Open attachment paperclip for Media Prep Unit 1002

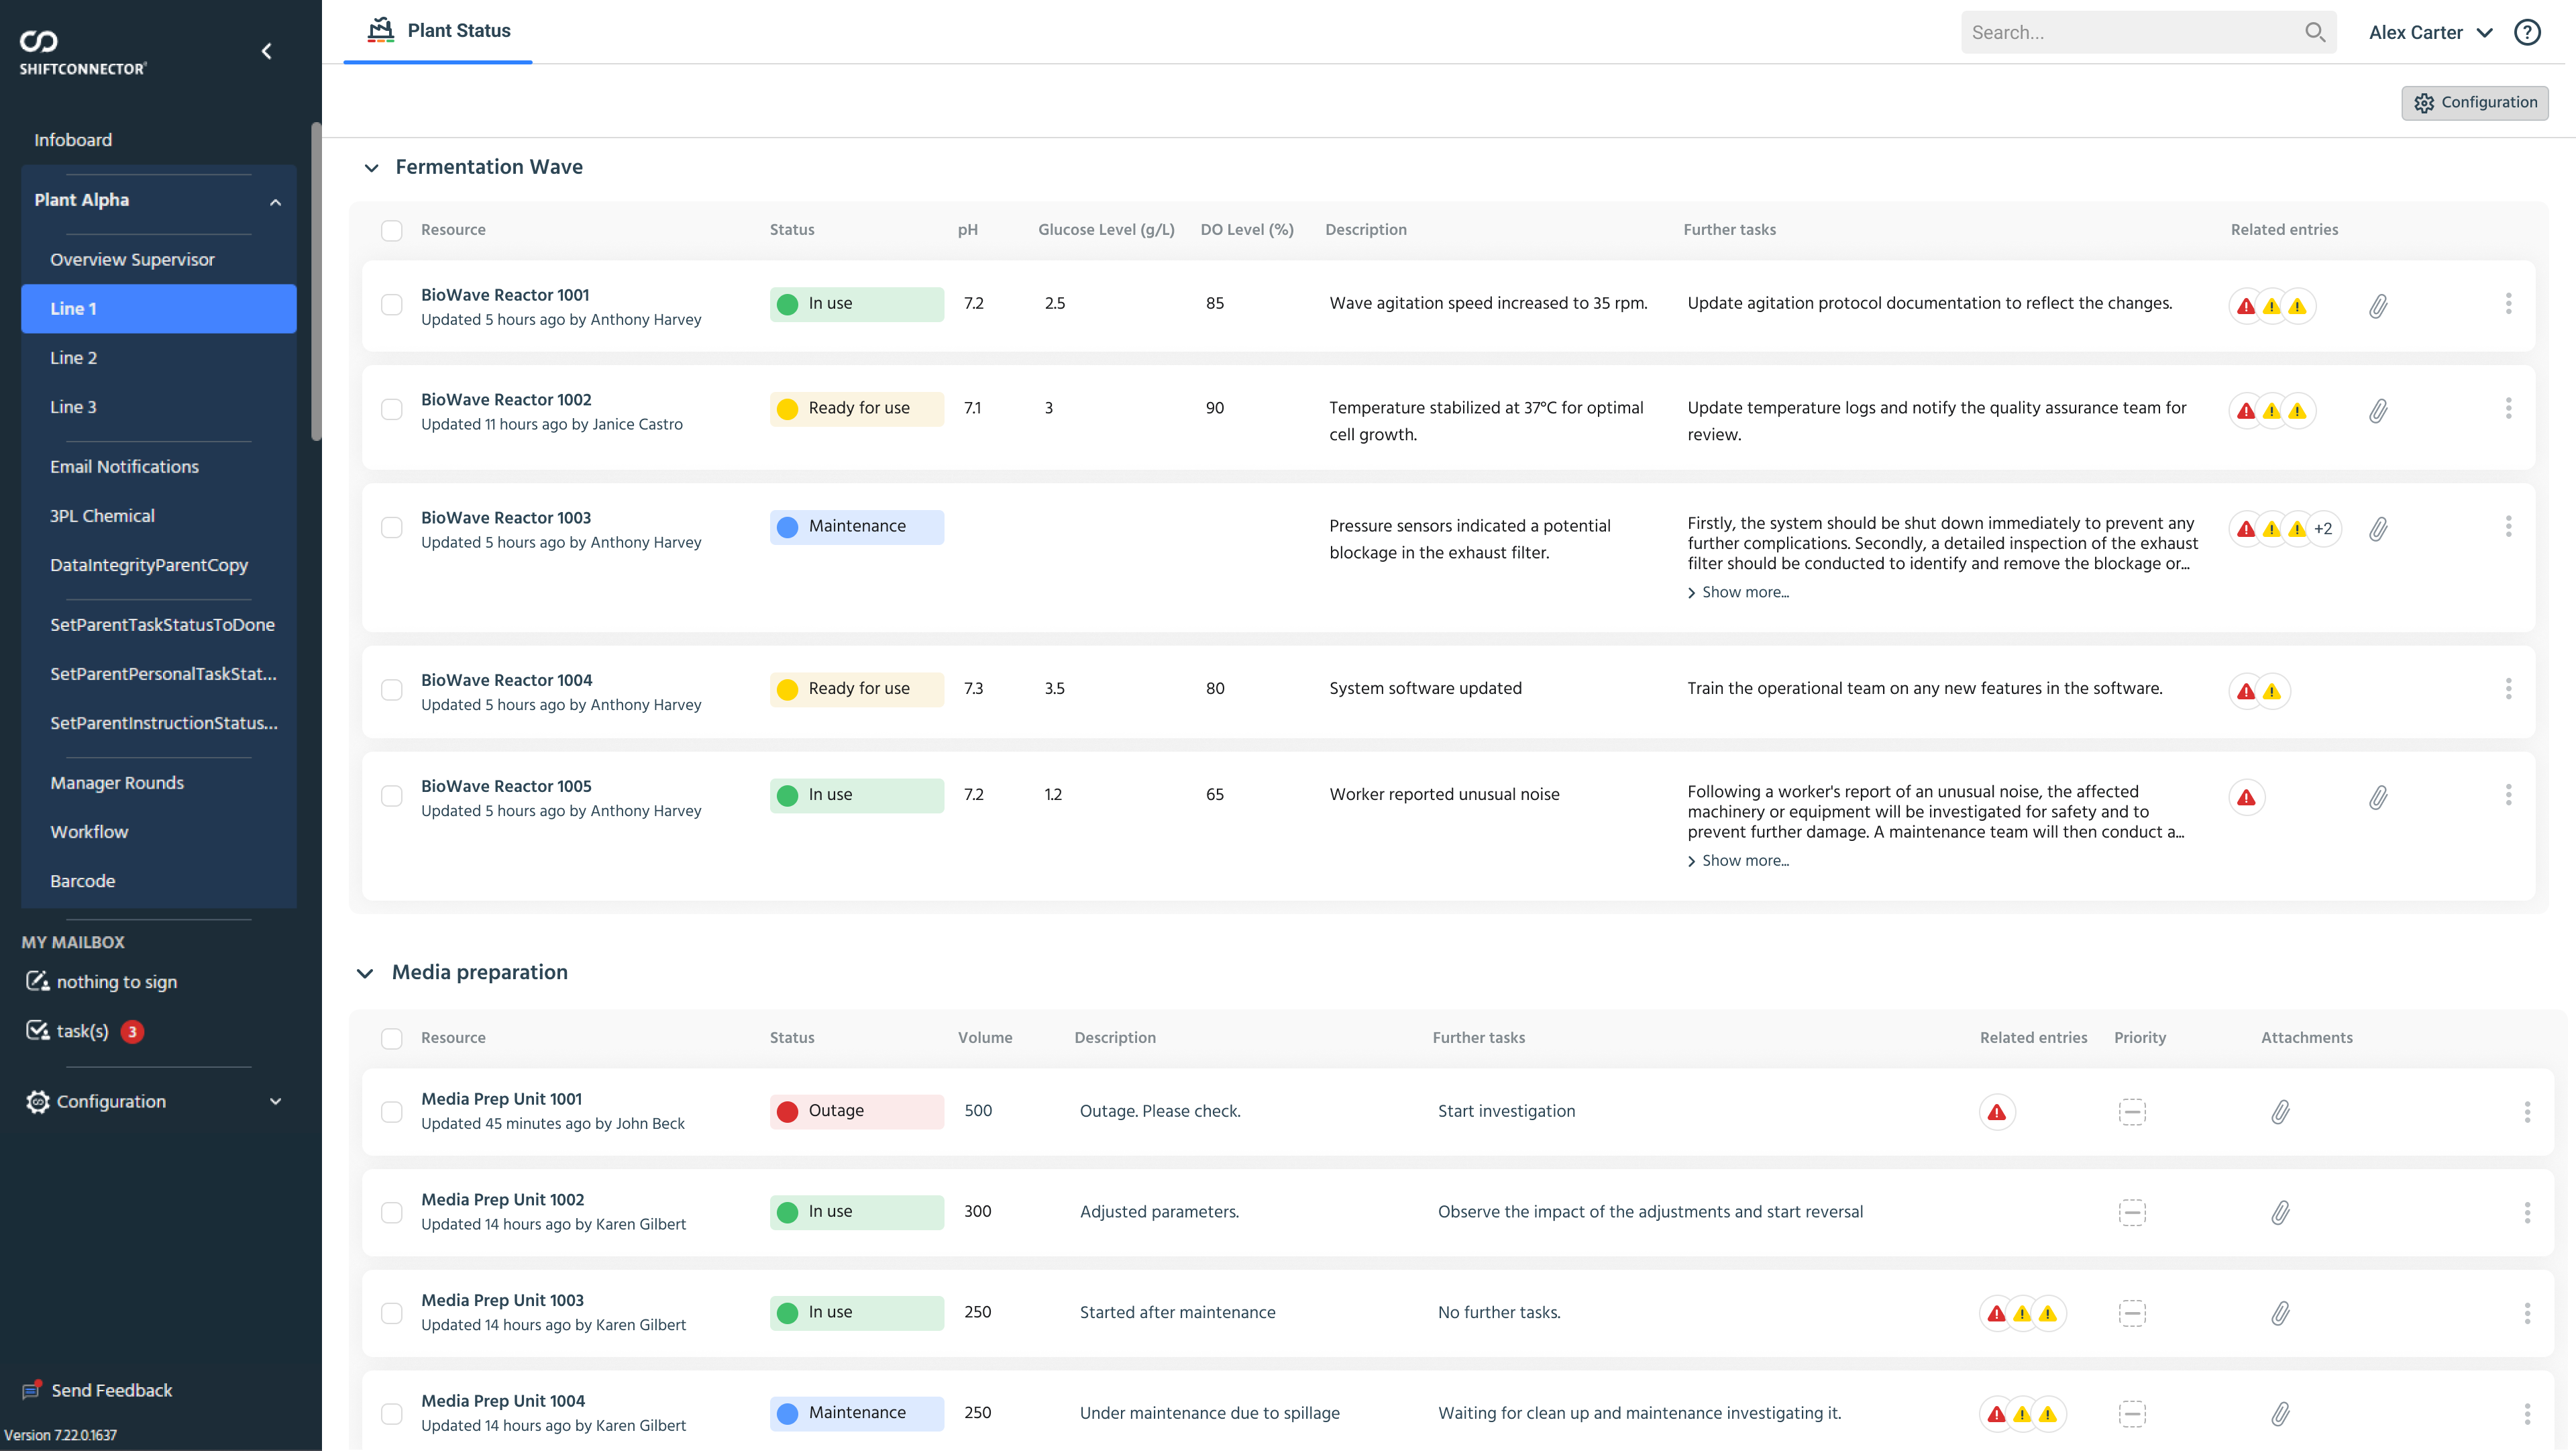coord(2280,1213)
